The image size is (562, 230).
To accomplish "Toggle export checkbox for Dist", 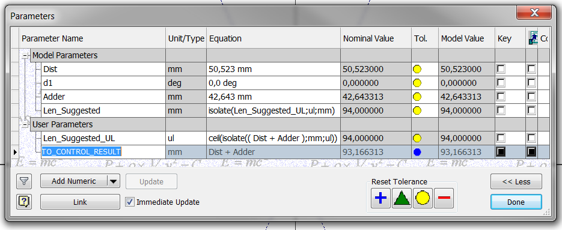I will 531,69.
